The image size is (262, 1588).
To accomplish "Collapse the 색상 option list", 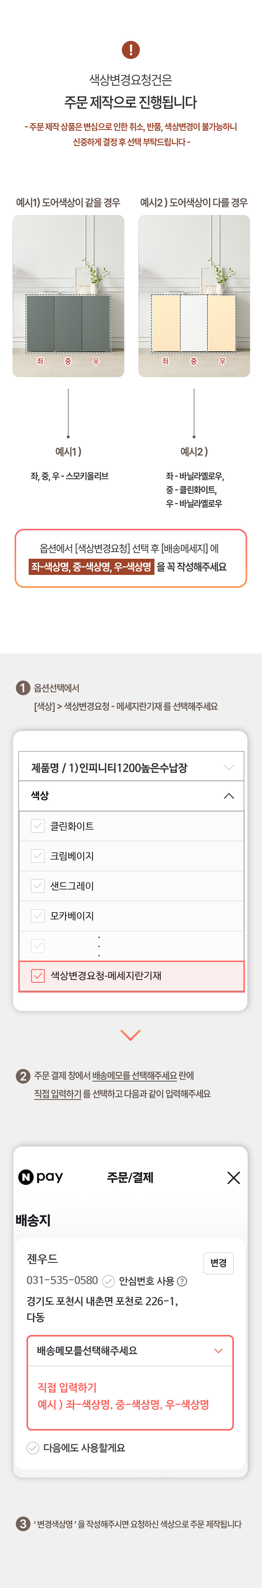I will coord(131,796).
